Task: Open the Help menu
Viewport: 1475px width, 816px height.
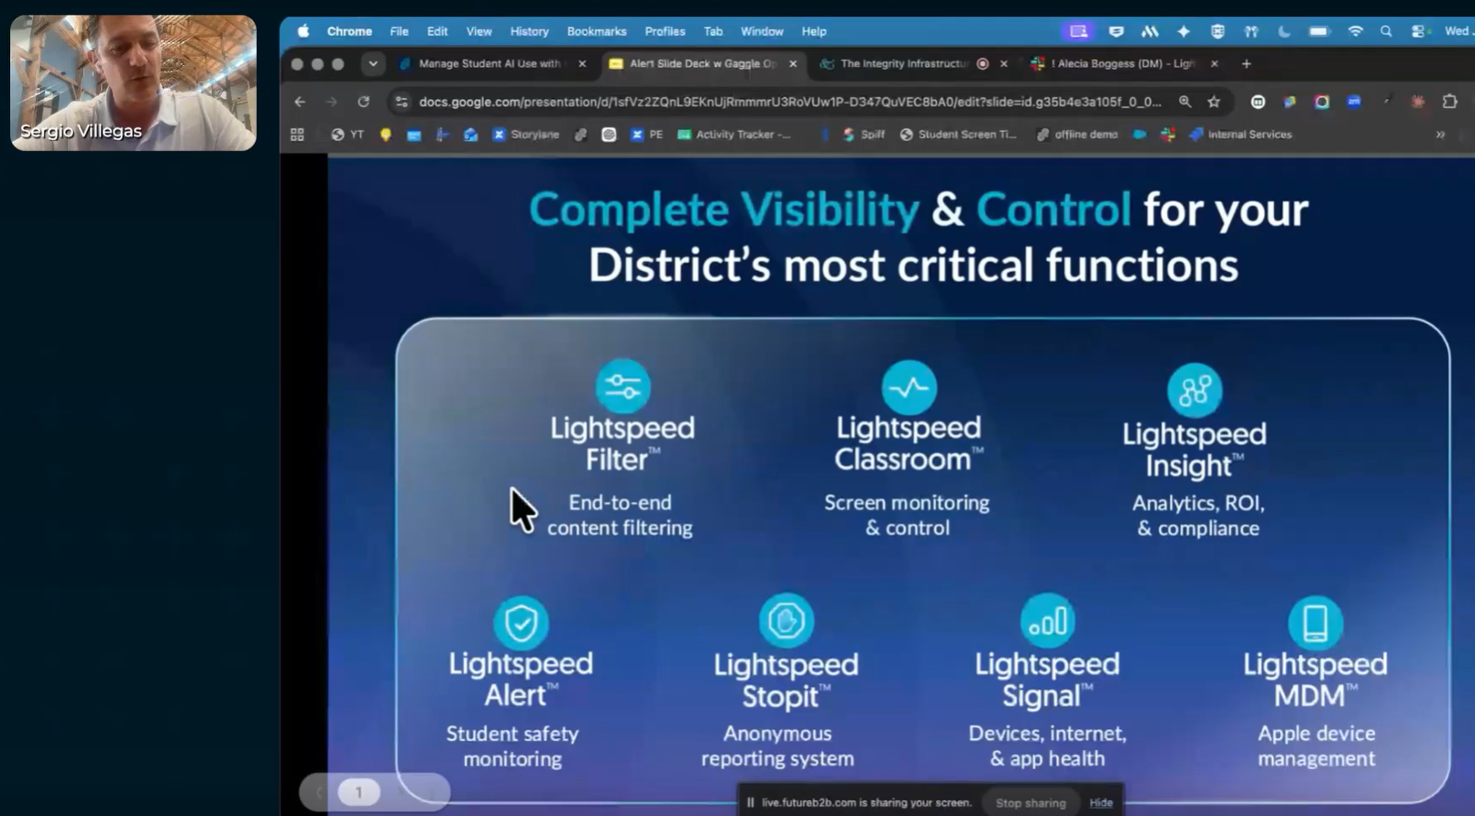Action: (814, 31)
